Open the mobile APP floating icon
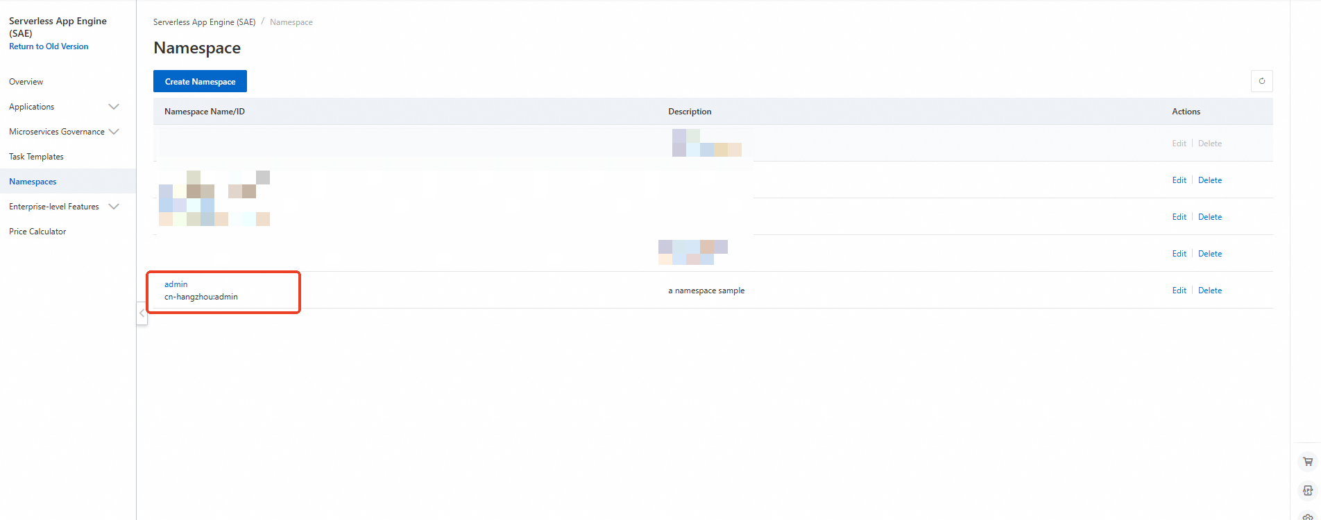This screenshot has height=520, width=1321. coord(1308,490)
